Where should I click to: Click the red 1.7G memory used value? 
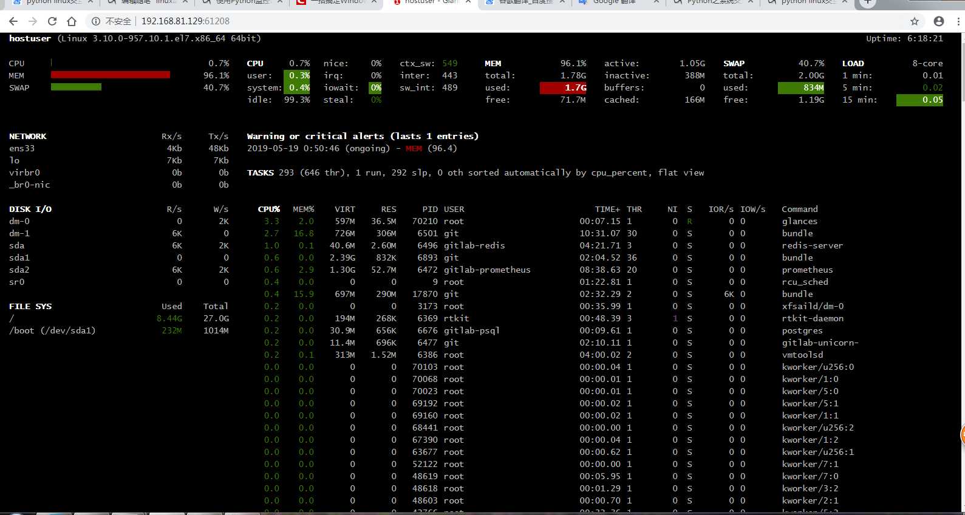[x=562, y=87]
